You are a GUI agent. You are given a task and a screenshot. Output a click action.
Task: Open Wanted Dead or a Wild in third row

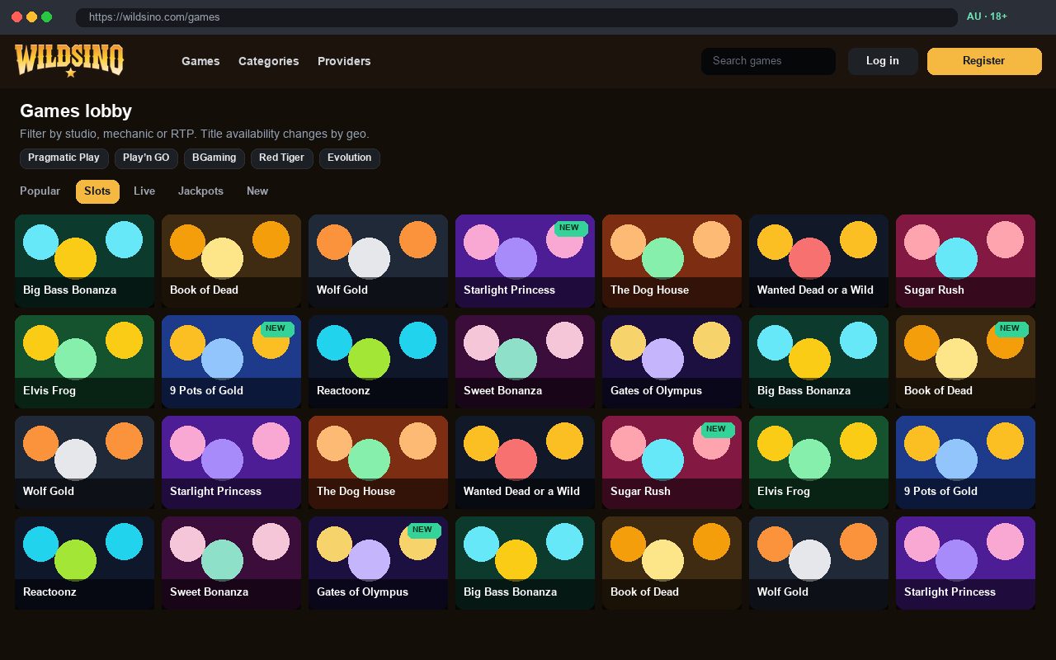pyautogui.click(x=525, y=462)
